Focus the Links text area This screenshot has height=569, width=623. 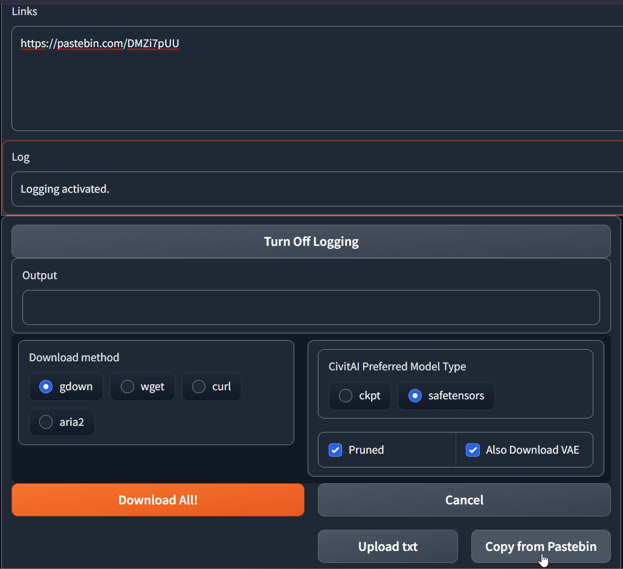tap(317, 79)
